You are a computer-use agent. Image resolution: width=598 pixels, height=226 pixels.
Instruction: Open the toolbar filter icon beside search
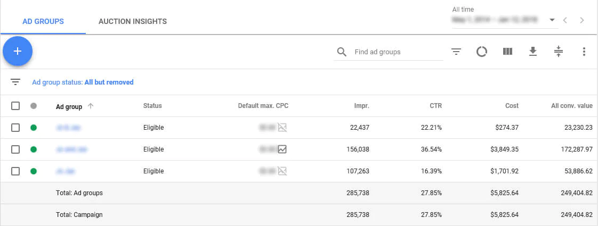click(x=456, y=52)
